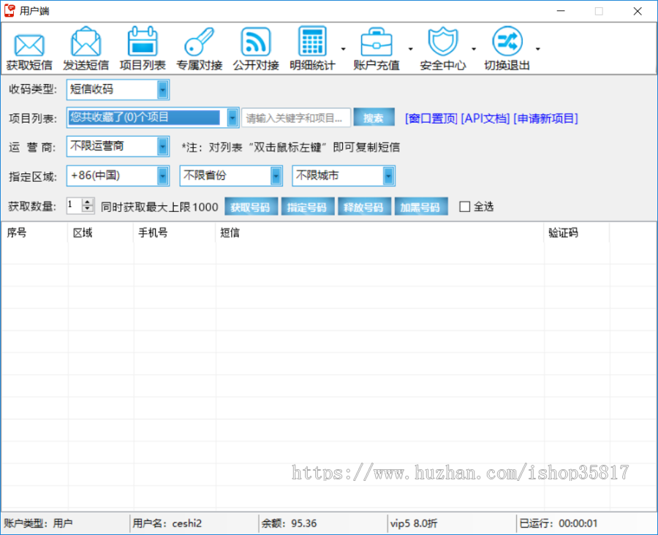Image resolution: width=658 pixels, height=535 pixels.
Task: Open 明细统计 statistics view
Action: pyautogui.click(x=312, y=47)
